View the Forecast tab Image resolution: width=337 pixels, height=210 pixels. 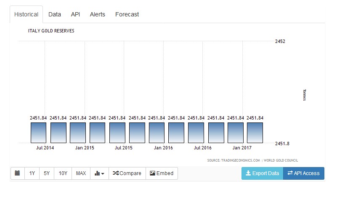click(127, 14)
